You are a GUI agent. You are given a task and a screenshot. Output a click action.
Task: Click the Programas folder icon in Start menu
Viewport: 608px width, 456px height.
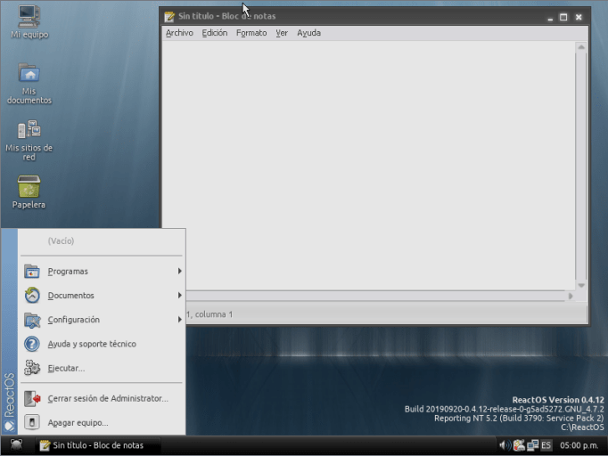[32, 272]
